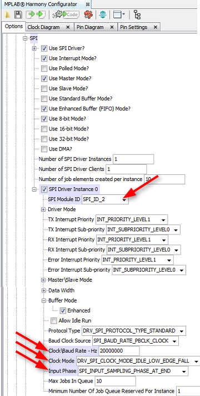This screenshot has height=396, width=200.
Task: Close the Pin Settings tab
Action: [x=156, y=27]
